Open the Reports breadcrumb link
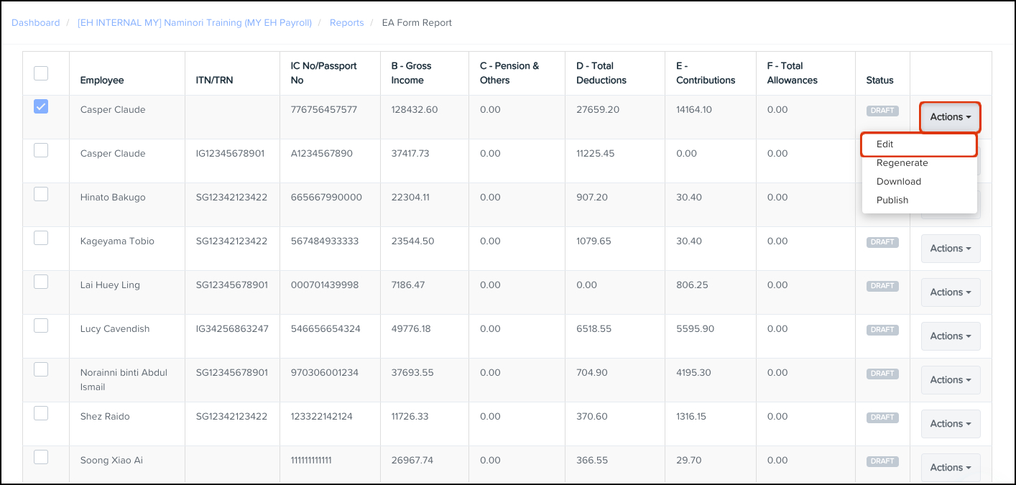Viewport: 1016px width, 485px height. tap(346, 23)
